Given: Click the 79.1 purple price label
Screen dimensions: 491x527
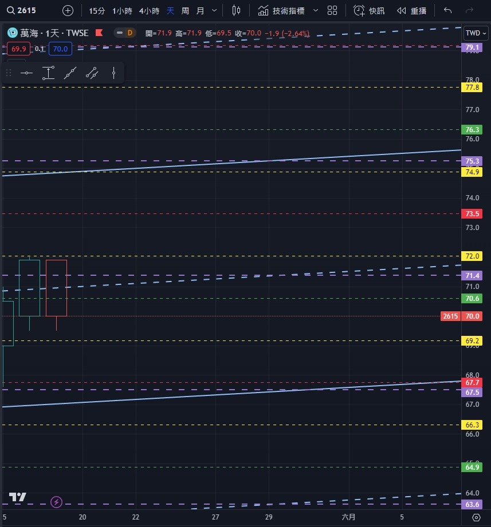Looking at the screenshot, I should coord(472,47).
